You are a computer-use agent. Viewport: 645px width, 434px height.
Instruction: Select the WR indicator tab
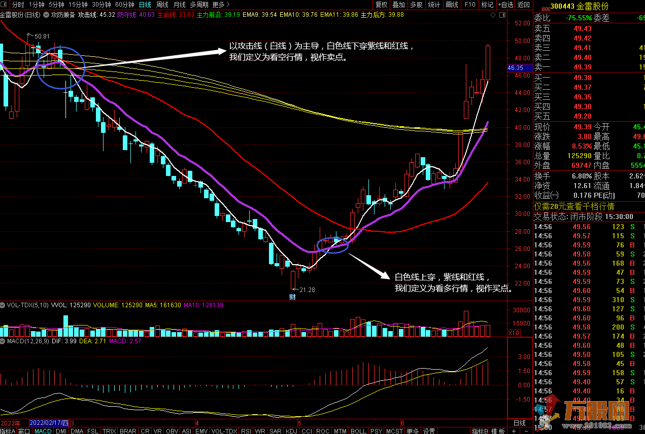pyautogui.click(x=260, y=431)
